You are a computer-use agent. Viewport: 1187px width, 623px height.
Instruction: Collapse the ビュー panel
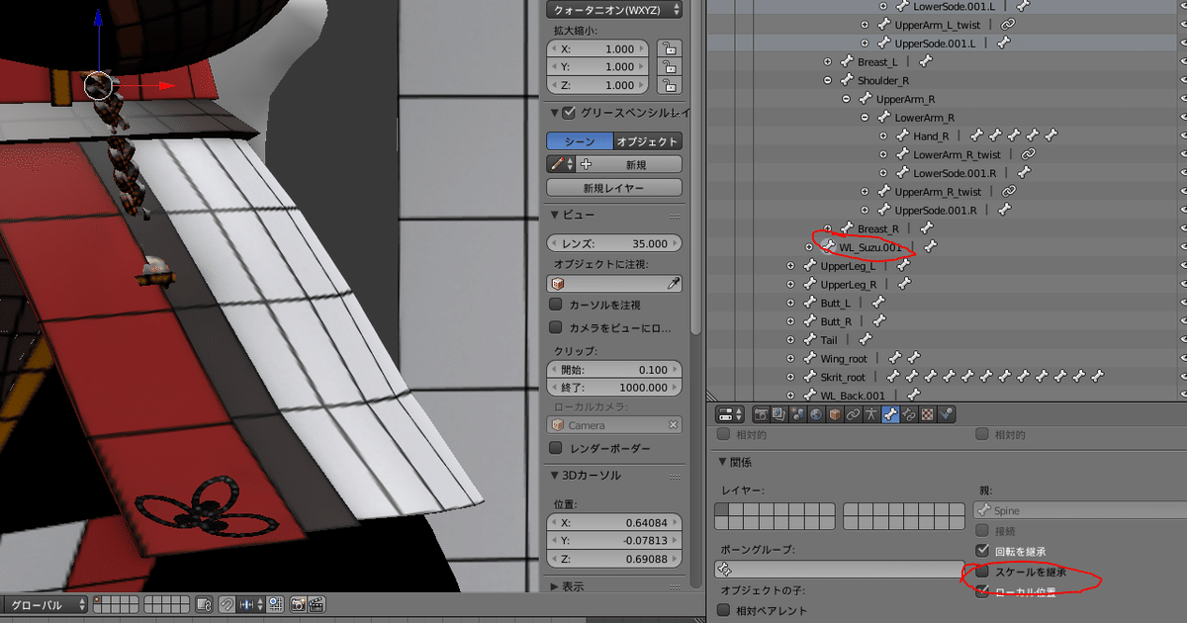tap(554, 215)
